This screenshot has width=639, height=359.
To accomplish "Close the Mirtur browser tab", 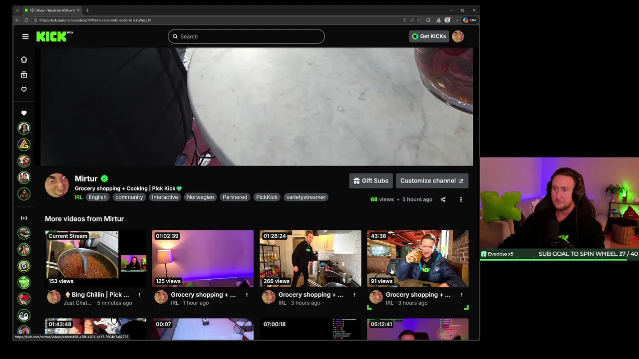I will pos(78,10).
